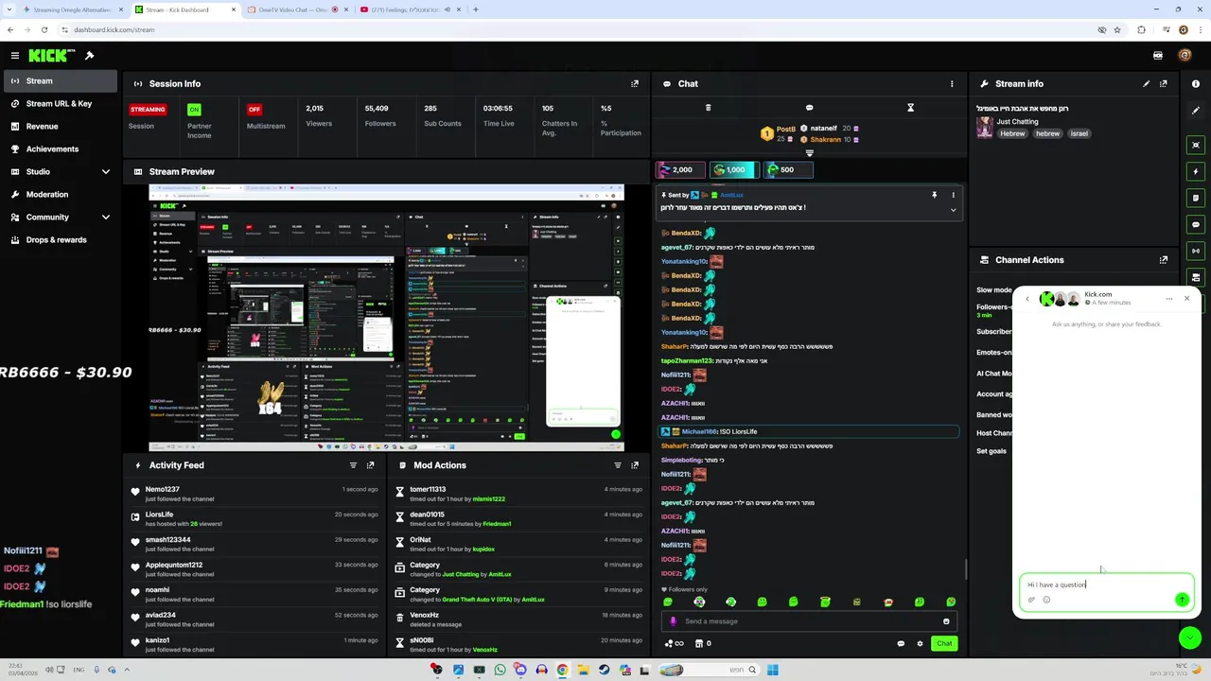The width and height of the screenshot is (1211, 681).
Task: Switch to the Streaming Omegle Alternatives browser tab
Action: pyautogui.click(x=73, y=9)
